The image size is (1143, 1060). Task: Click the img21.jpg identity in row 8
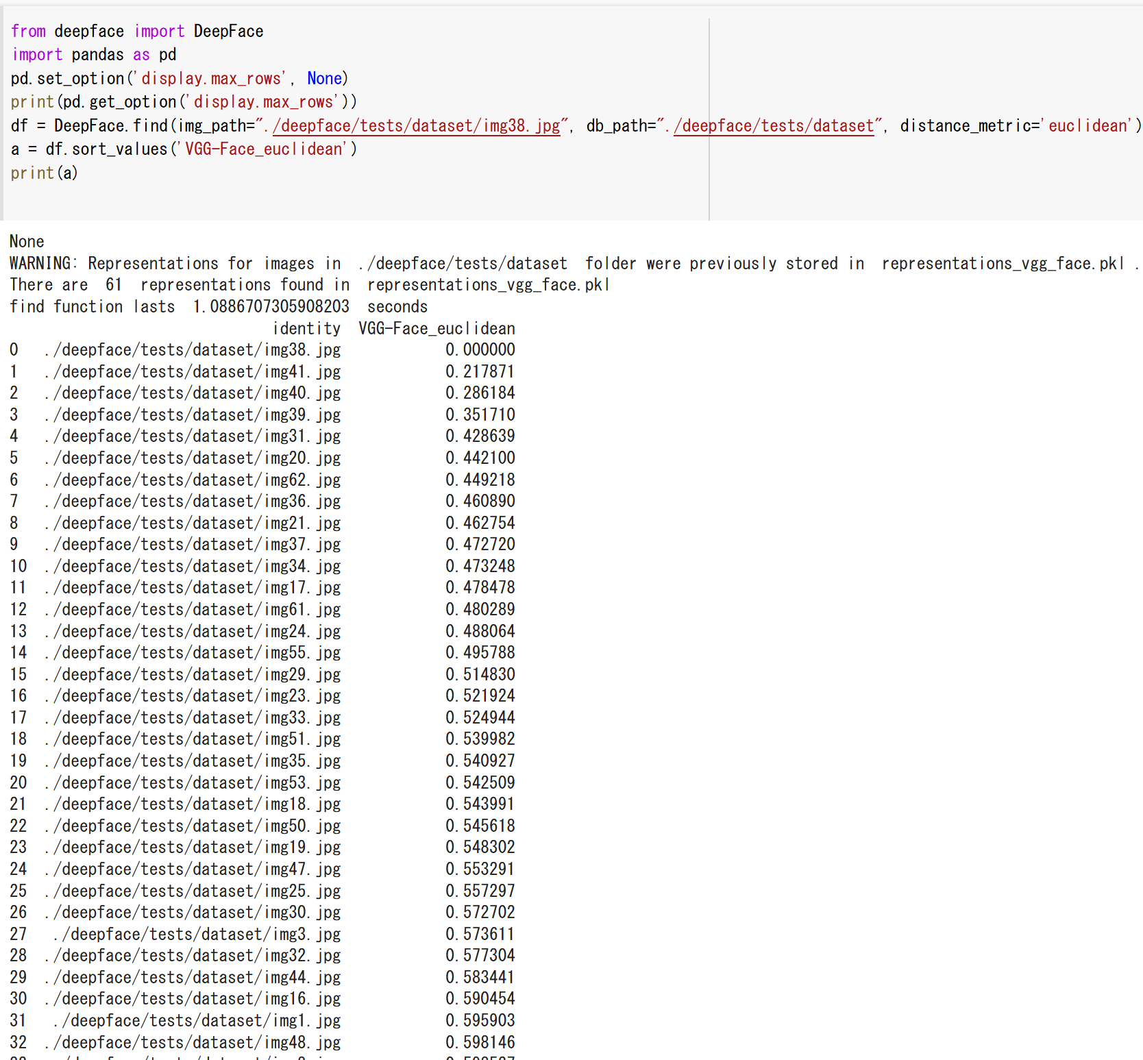pyautogui.click(x=192, y=523)
